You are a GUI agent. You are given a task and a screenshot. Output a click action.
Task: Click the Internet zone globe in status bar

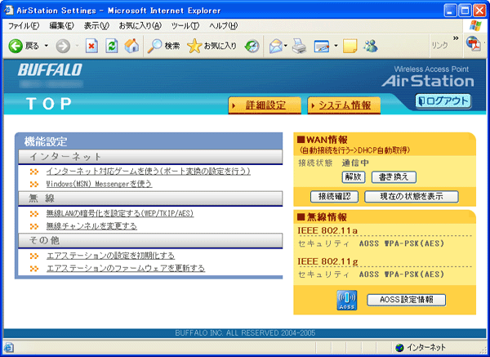[399, 348]
